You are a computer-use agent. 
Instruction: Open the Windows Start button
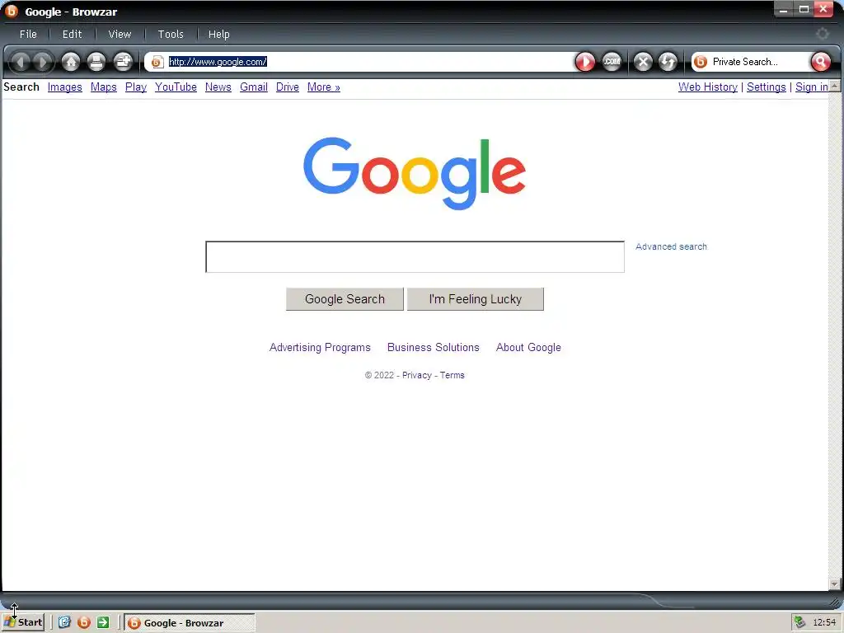22,623
